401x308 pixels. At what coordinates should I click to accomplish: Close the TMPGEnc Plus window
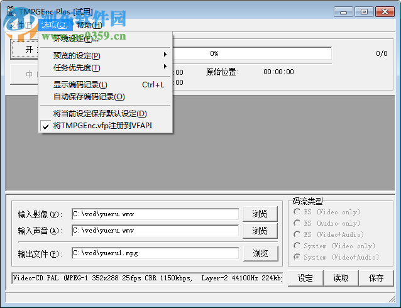pos(385,12)
